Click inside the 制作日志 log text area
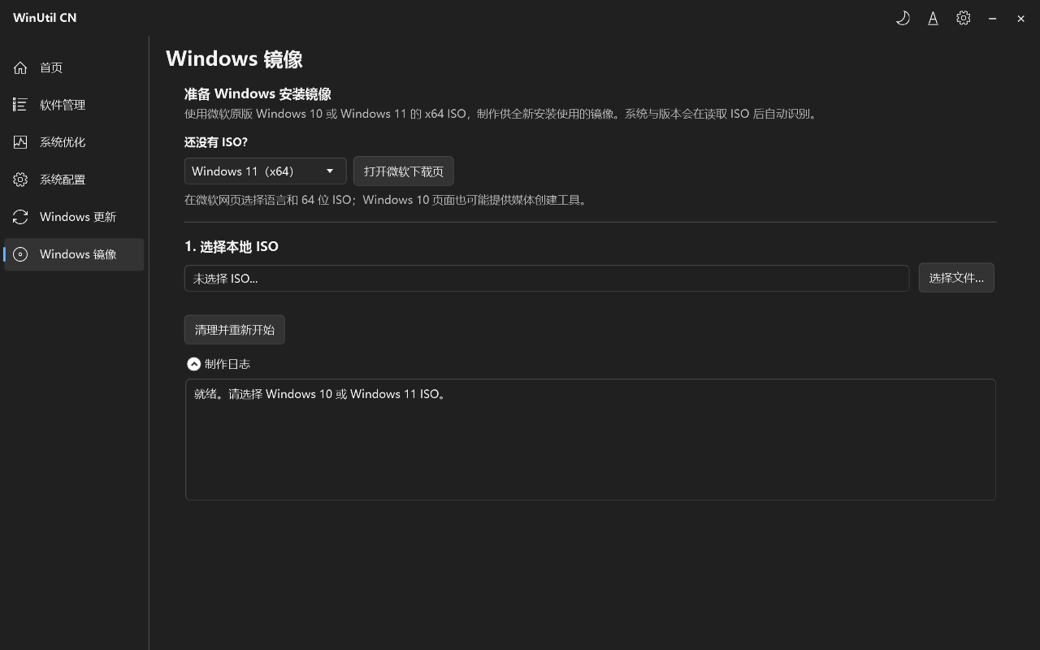 (x=591, y=440)
